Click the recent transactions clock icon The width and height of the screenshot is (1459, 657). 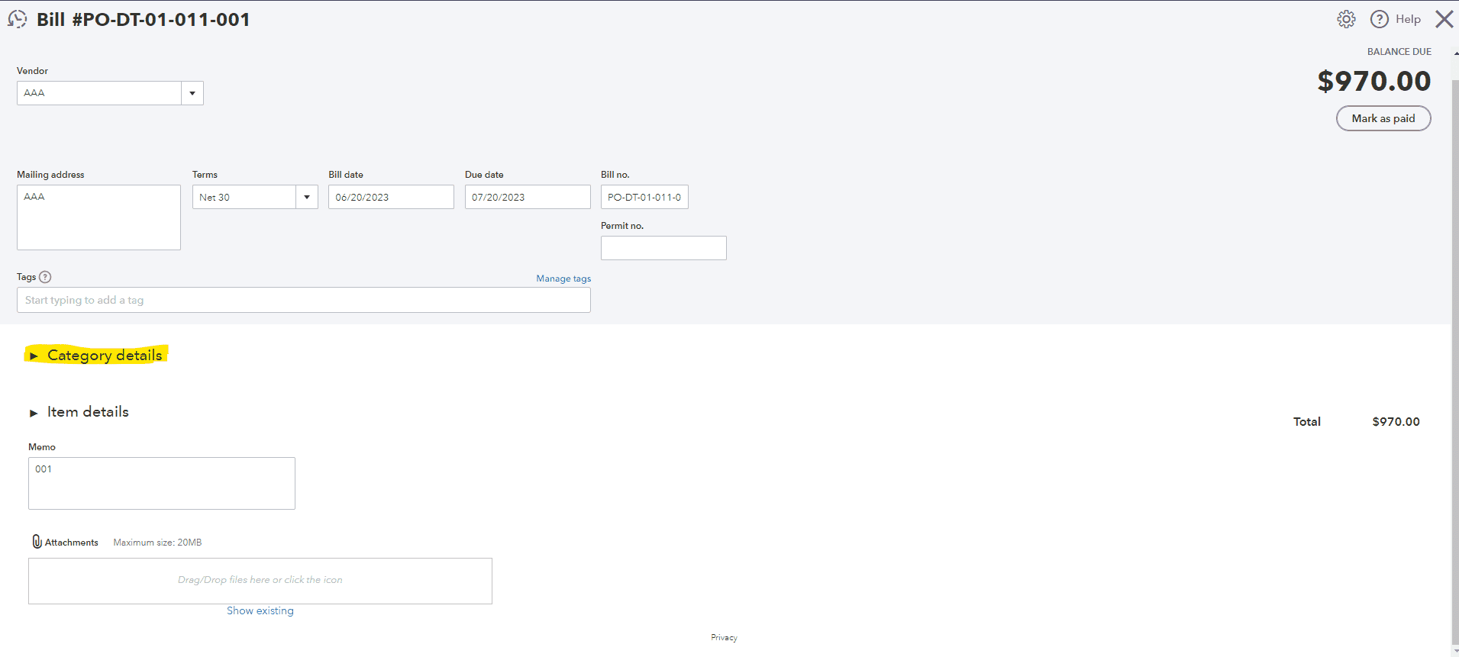tap(17, 19)
